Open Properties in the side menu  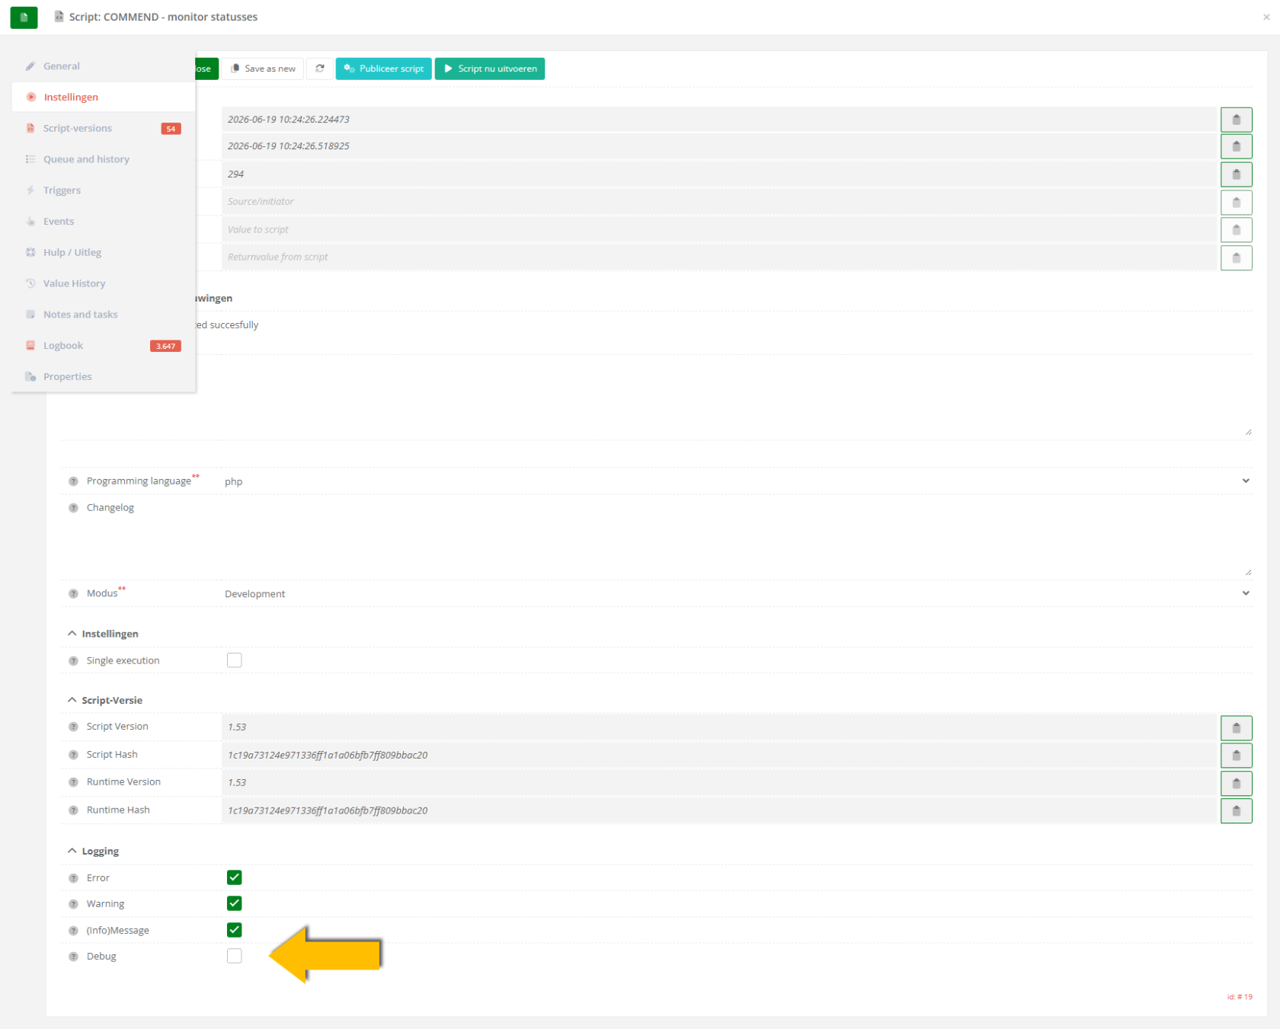pyautogui.click(x=104, y=376)
